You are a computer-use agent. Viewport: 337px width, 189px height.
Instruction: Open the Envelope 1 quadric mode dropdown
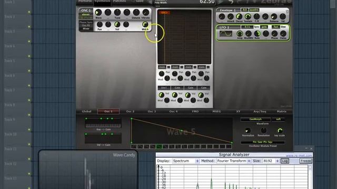pyautogui.click(x=254, y=10)
